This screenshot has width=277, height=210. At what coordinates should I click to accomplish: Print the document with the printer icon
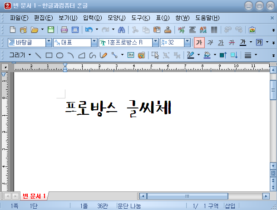64,29
